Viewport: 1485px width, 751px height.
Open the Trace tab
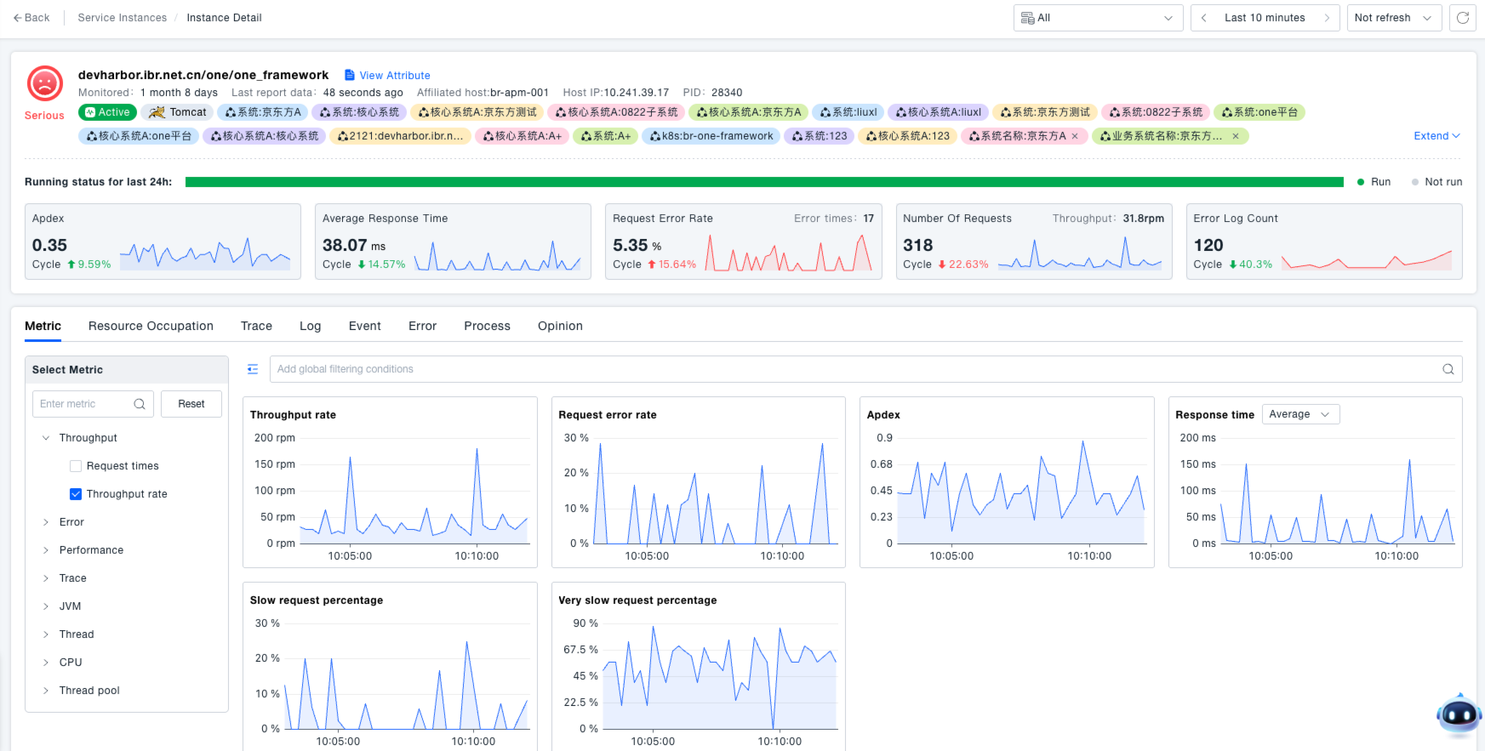point(256,326)
